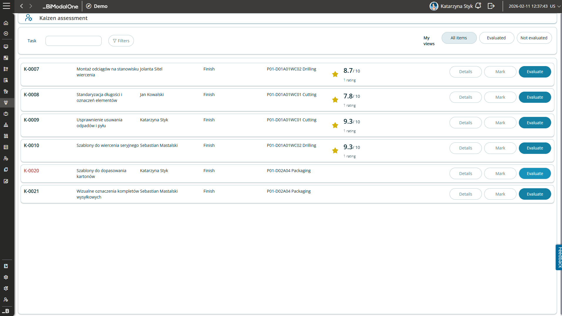The height and width of the screenshot is (316, 562).
Task: Open the Demo workspace selector
Action: click(97, 6)
